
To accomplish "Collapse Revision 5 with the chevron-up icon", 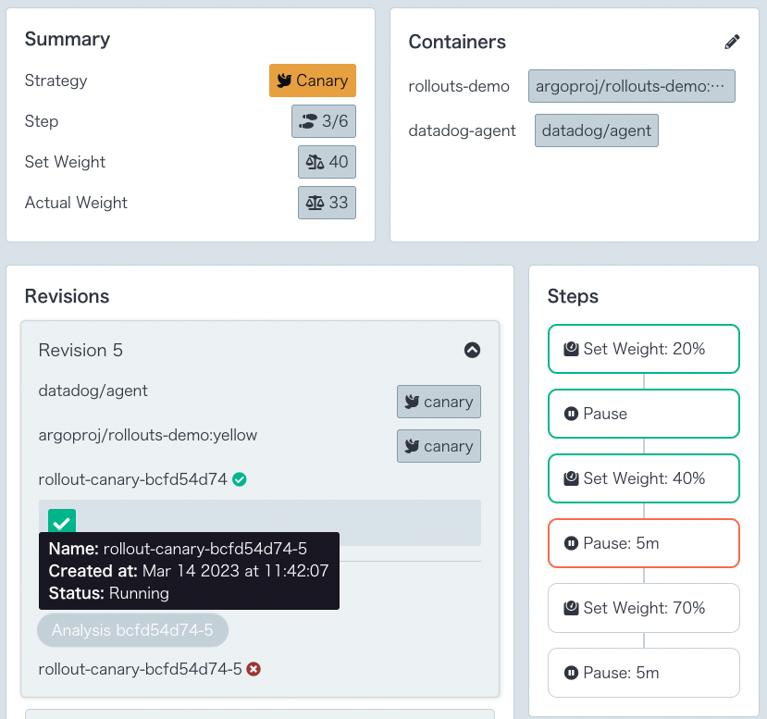I will [472, 350].
